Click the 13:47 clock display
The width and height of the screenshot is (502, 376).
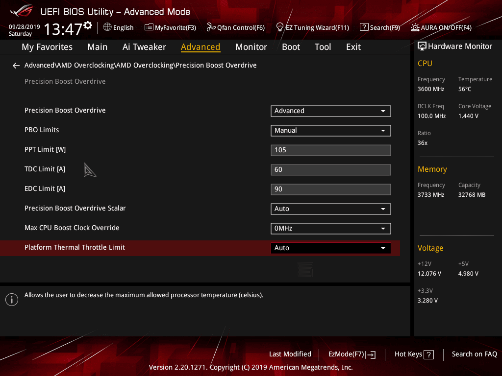[x=63, y=29]
